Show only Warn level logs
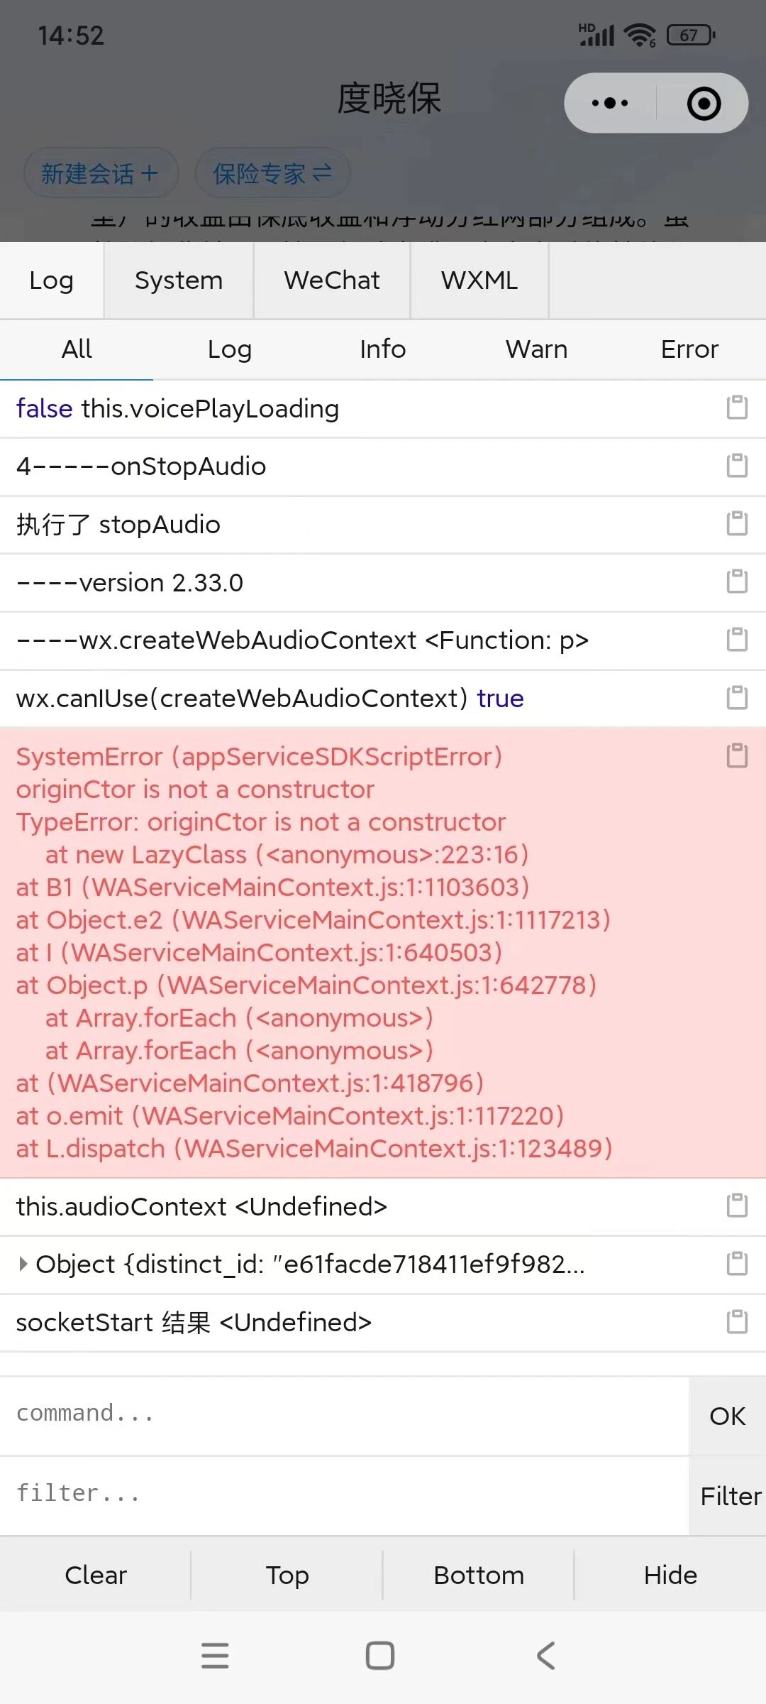Screen dimensions: 766x1704 [x=536, y=349]
